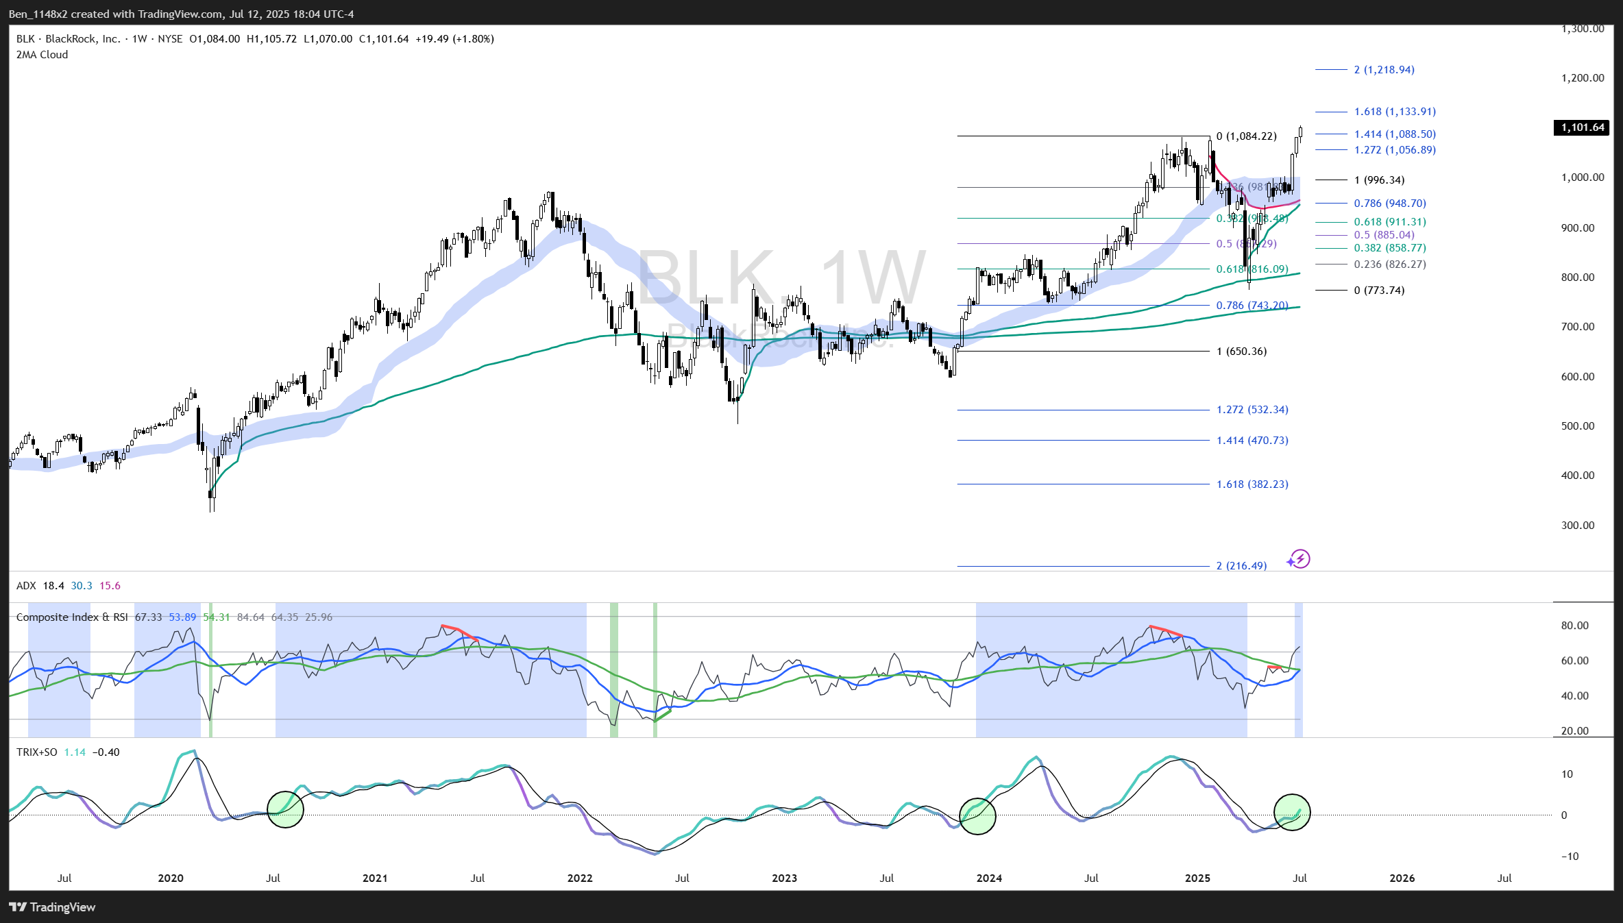Image resolution: width=1623 pixels, height=923 pixels.
Task: Click the green circle near Jul 2020 on TRIX
Action: [x=284, y=809]
